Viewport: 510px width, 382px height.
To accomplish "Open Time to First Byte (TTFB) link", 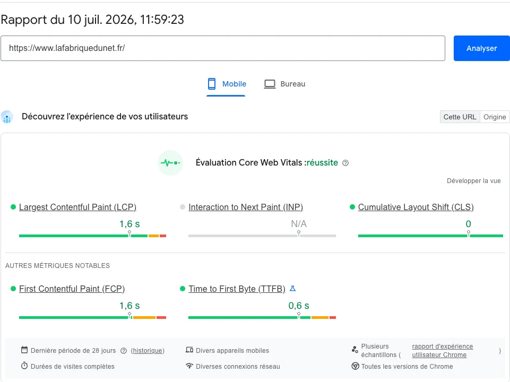I will [237, 289].
